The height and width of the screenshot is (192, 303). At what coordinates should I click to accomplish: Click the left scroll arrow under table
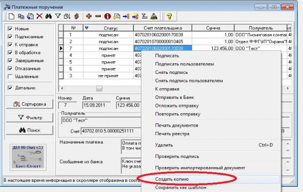click(x=62, y=88)
